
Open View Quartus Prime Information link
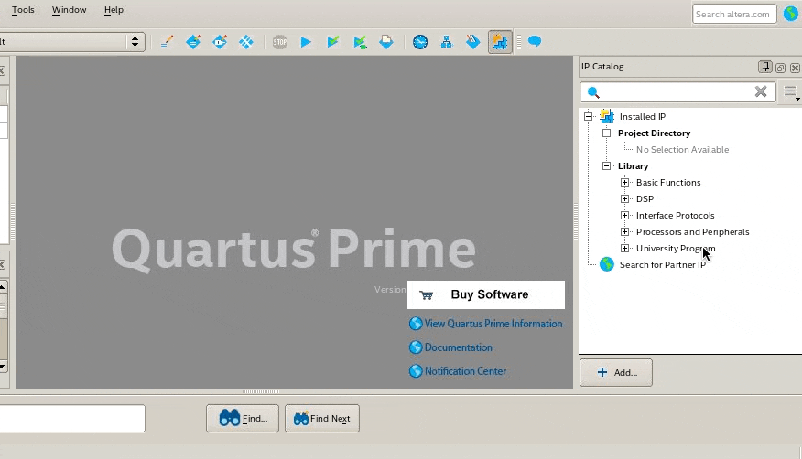[x=493, y=324]
